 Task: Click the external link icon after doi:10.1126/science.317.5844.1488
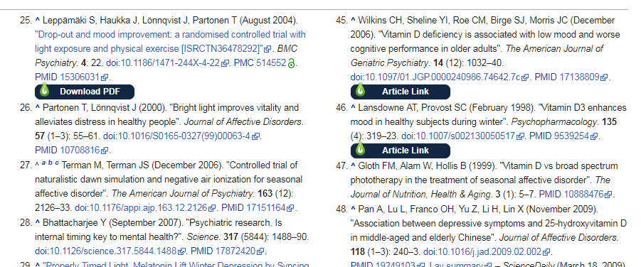pyautogui.click(x=182, y=251)
